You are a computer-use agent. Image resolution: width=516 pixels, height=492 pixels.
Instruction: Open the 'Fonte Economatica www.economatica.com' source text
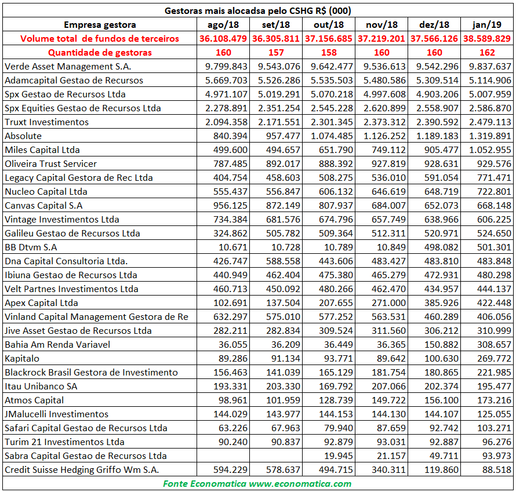pos(257,483)
